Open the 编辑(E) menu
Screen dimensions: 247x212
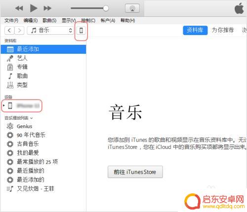click(31, 21)
